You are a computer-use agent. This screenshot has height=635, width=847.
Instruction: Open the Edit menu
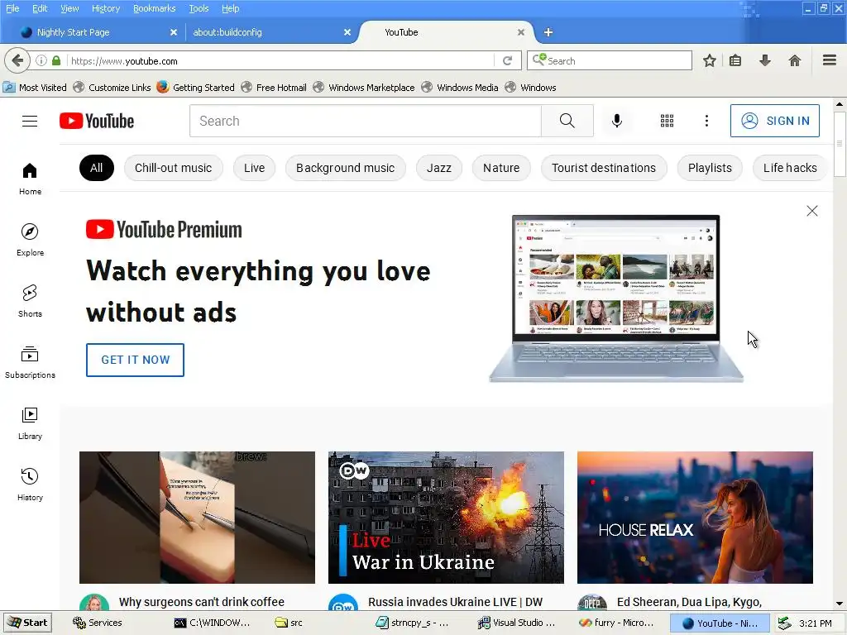point(40,8)
